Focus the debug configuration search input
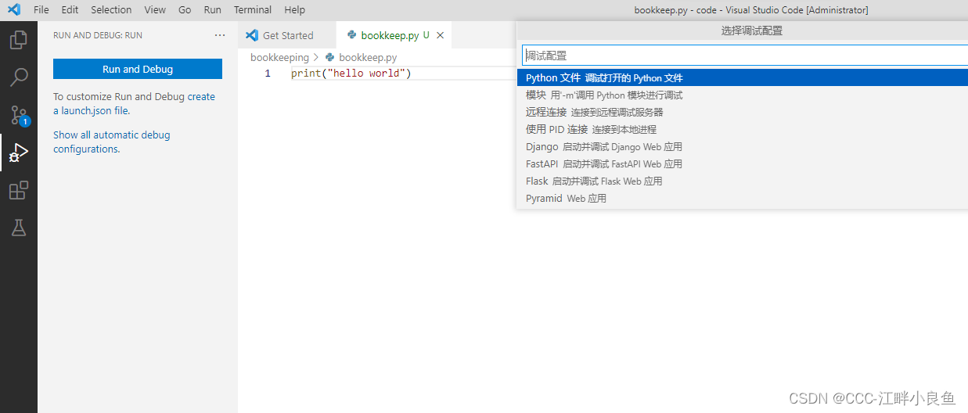This screenshot has height=413, width=968. tap(745, 56)
